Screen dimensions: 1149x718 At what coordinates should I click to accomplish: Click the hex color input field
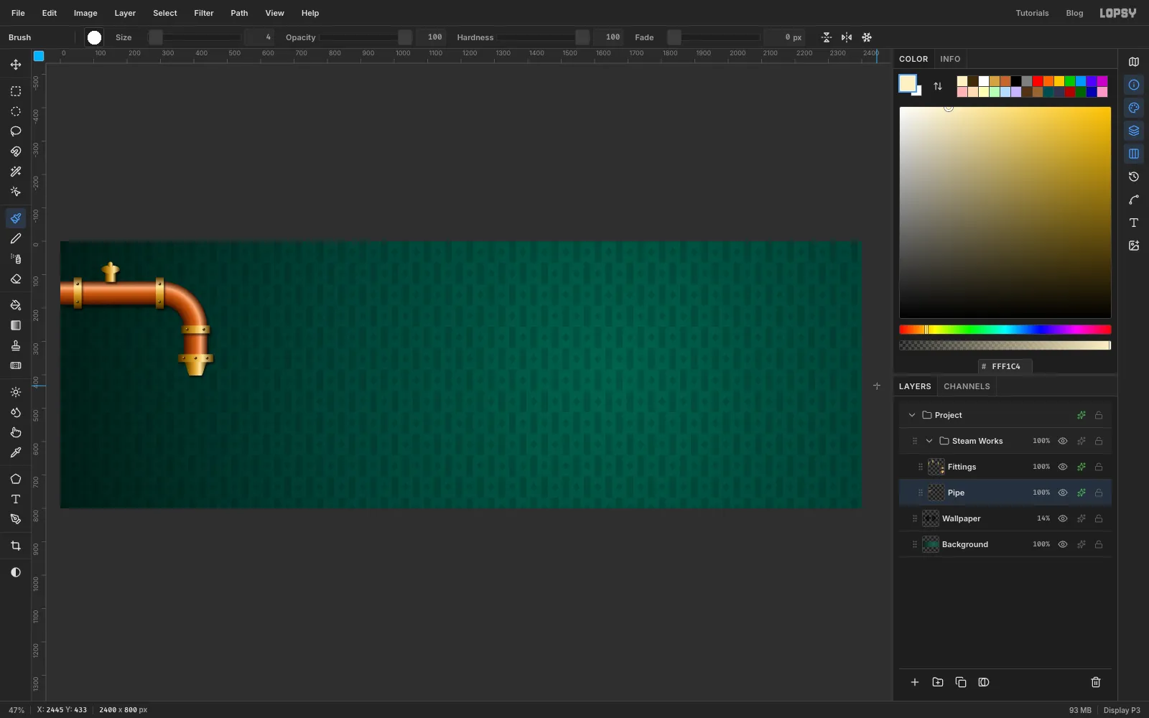click(1005, 366)
